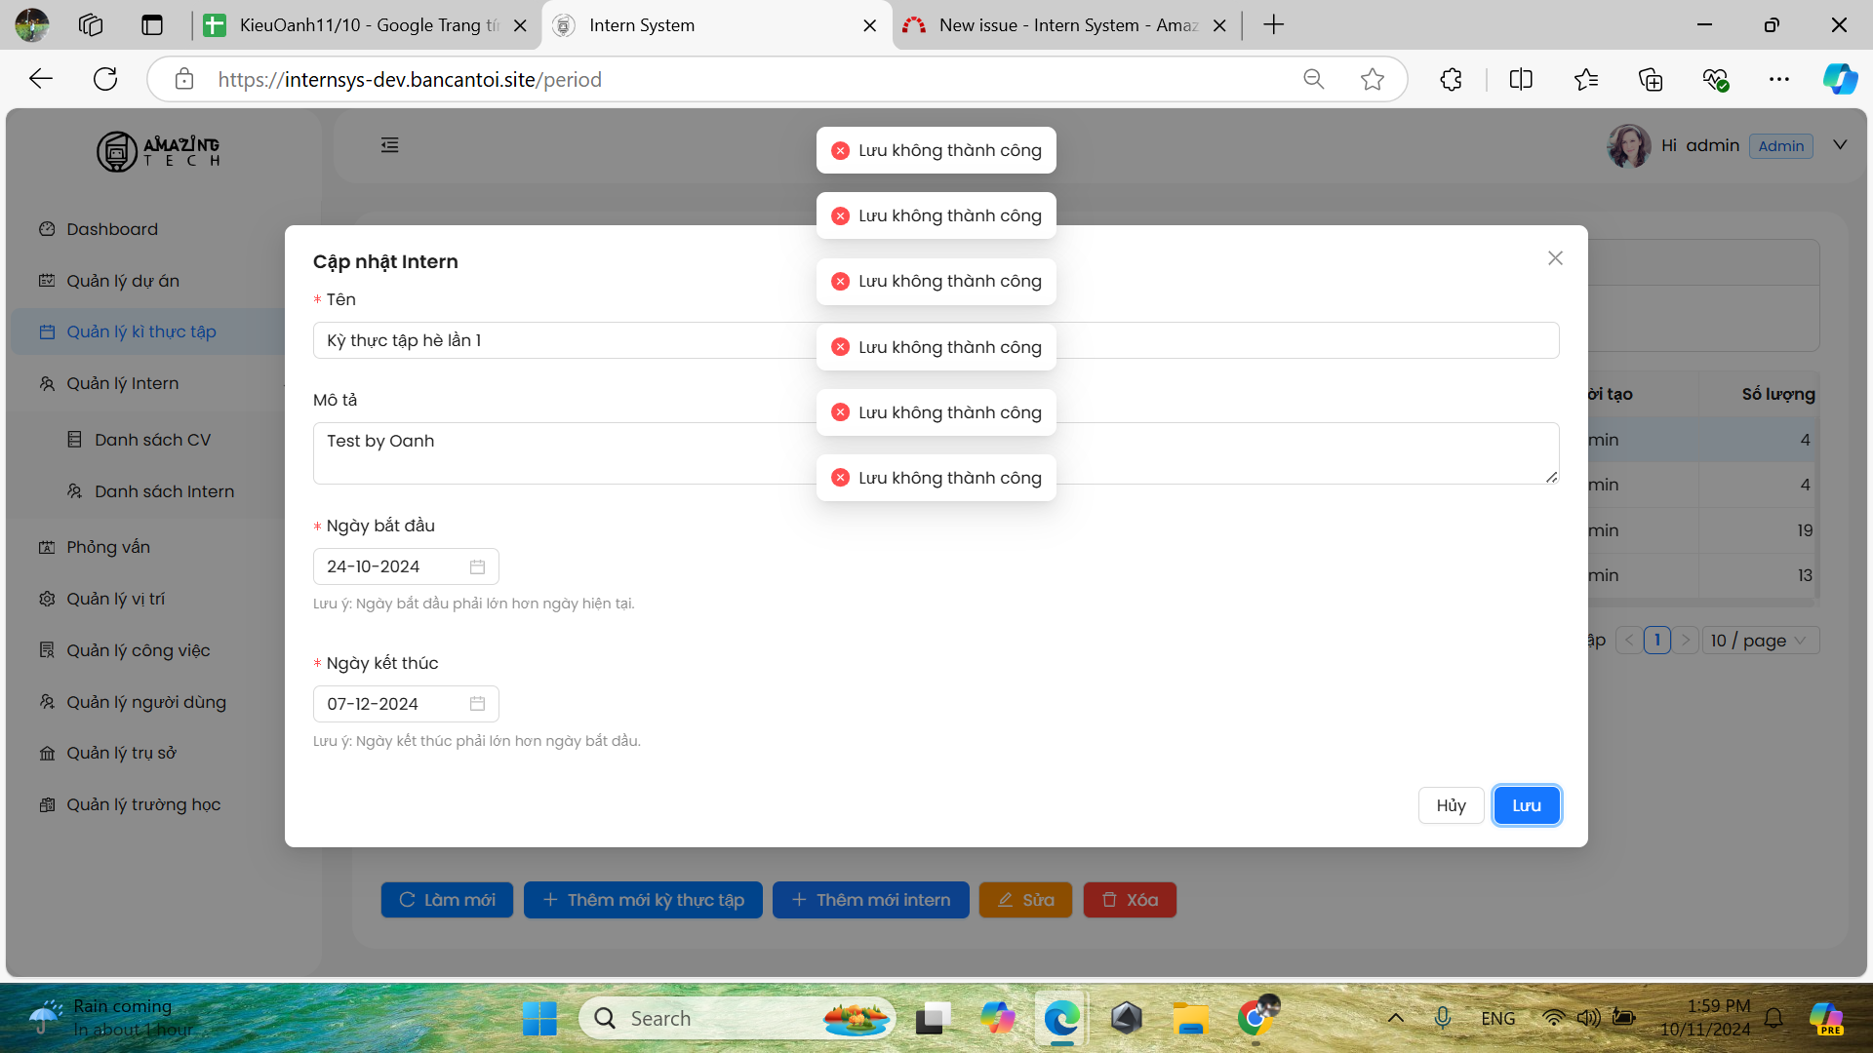Click the calendar icon in Ngày bắt đầu field
Screen dimensions: 1873x1053
pyautogui.click(x=477, y=566)
